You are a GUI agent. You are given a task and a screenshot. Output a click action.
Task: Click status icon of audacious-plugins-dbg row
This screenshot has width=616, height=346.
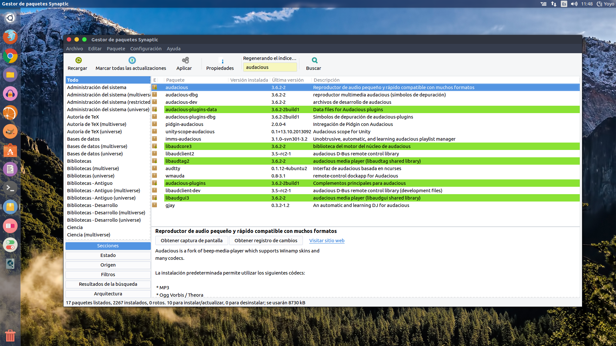point(155,117)
